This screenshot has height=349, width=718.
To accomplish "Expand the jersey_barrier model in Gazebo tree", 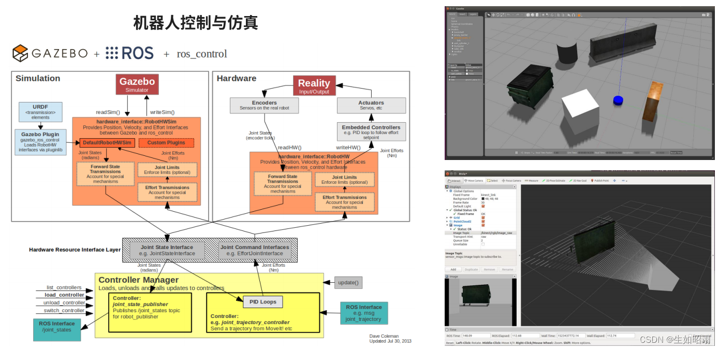I will point(452,35).
